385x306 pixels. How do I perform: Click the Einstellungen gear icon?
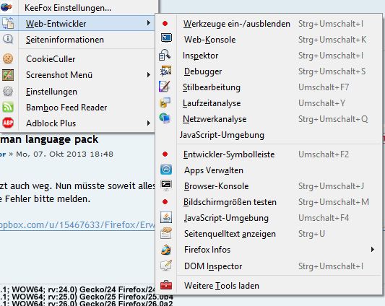point(8,91)
